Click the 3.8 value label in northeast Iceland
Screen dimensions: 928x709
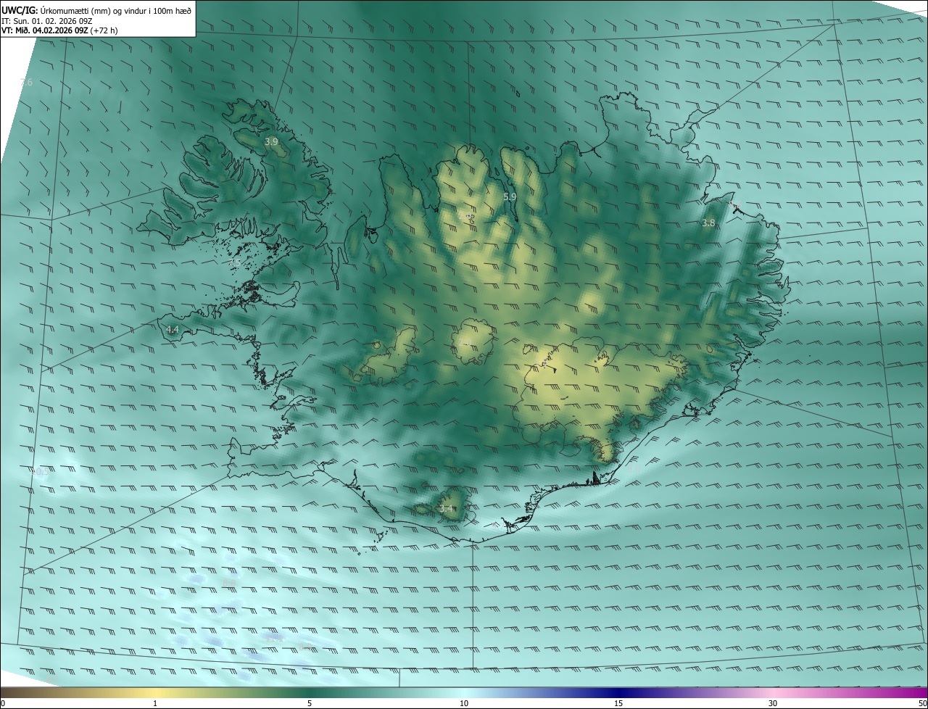[x=708, y=223]
